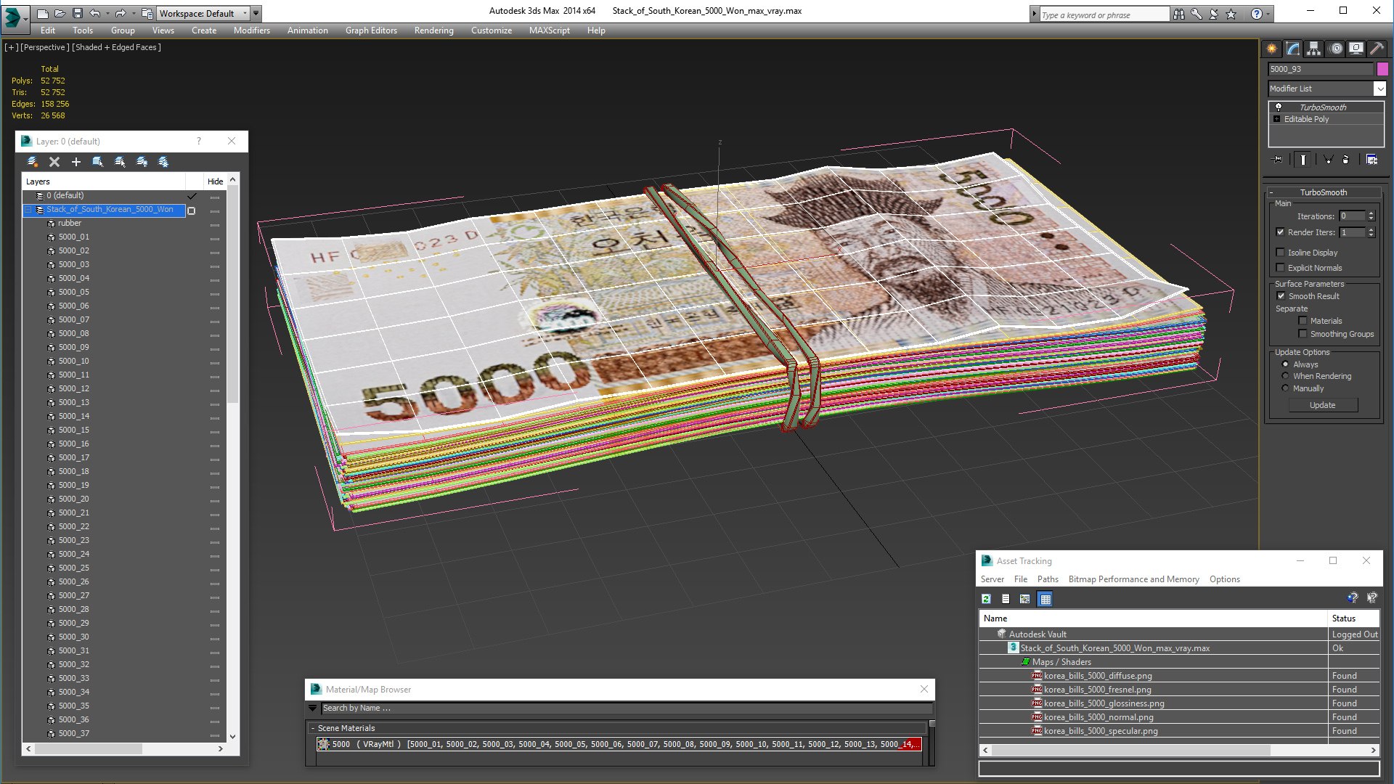
Task: Open Redo history dropdown arrow
Action: (134, 13)
